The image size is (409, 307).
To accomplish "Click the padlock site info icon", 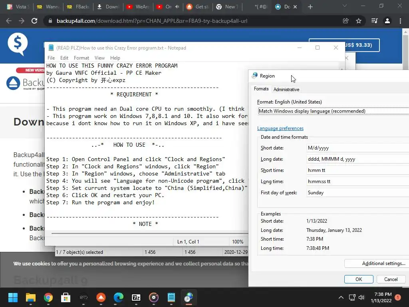I will [50, 21].
